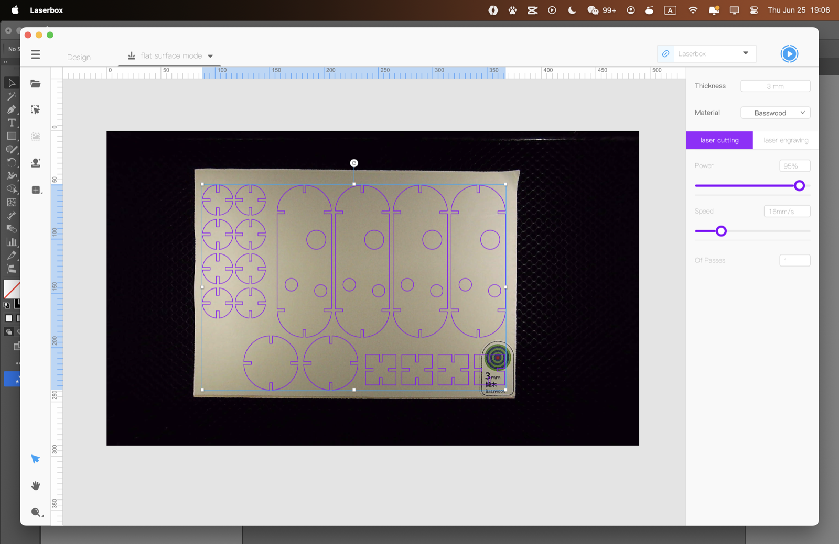Screen dimensions: 839x544
Task: Select the Warp tool in background window
Action: coord(12,176)
